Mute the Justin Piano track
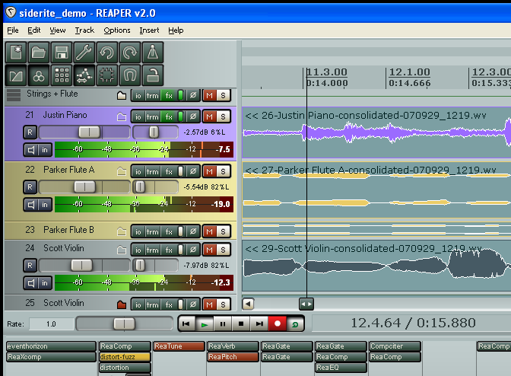This screenshot has height=376, width=511. [x=208, y=116]
